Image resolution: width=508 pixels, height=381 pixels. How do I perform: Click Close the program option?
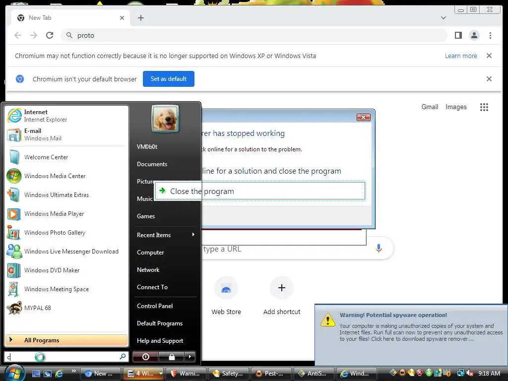pyautogui.click(x=260, y=191)
